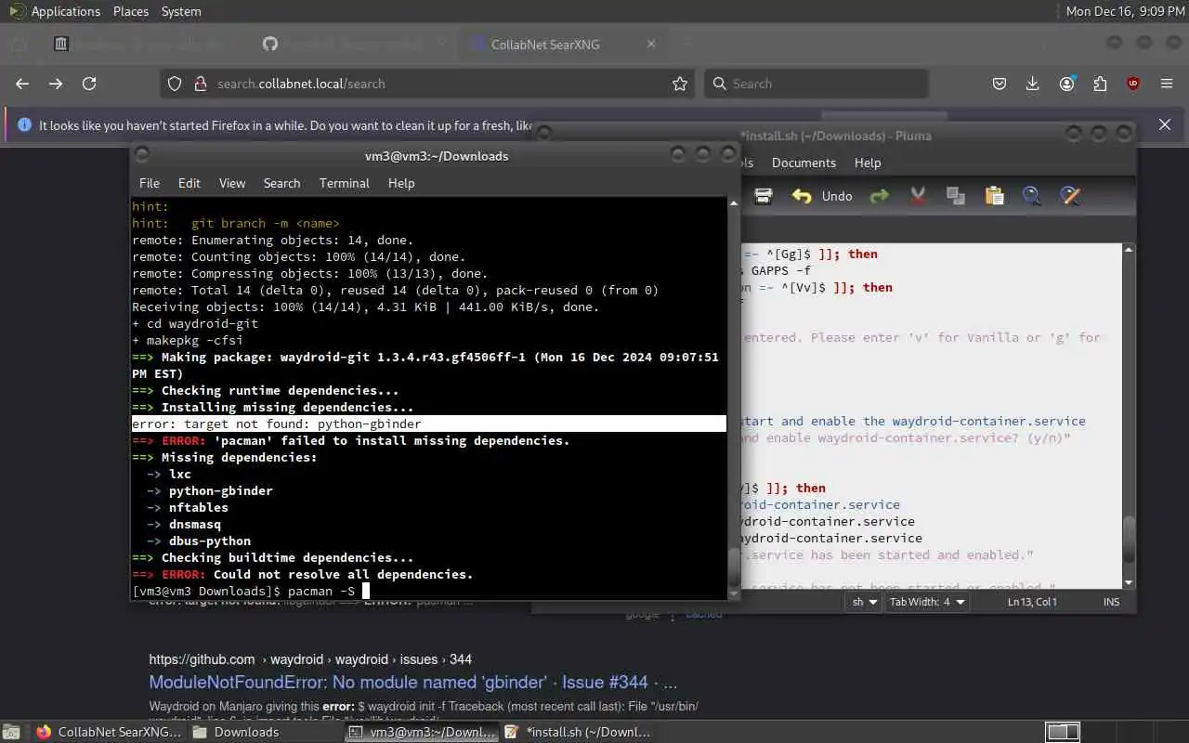This screenshot has width=1189, height=743.
Task: Open the terminal Help menu
Action: [401, 183]
